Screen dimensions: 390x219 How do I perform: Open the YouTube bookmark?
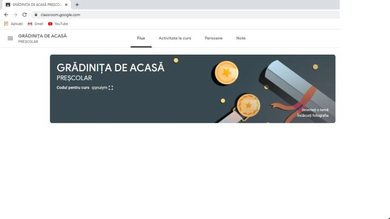58,24
